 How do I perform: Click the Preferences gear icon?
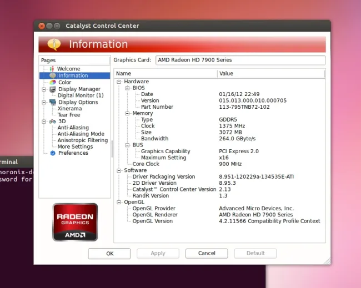click(x=53, y=153)
